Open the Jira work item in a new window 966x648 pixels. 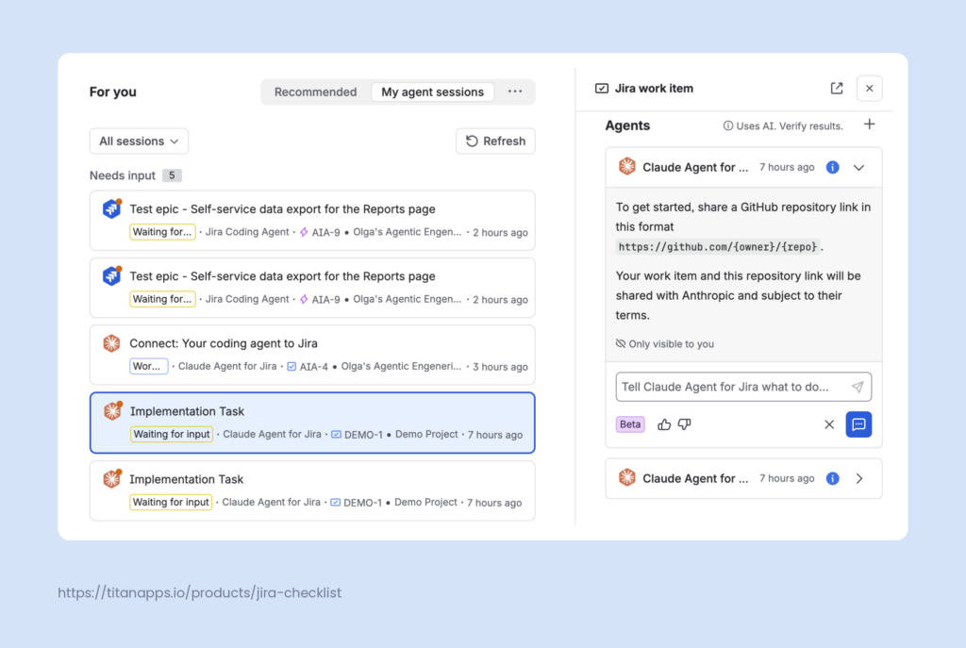837,88
